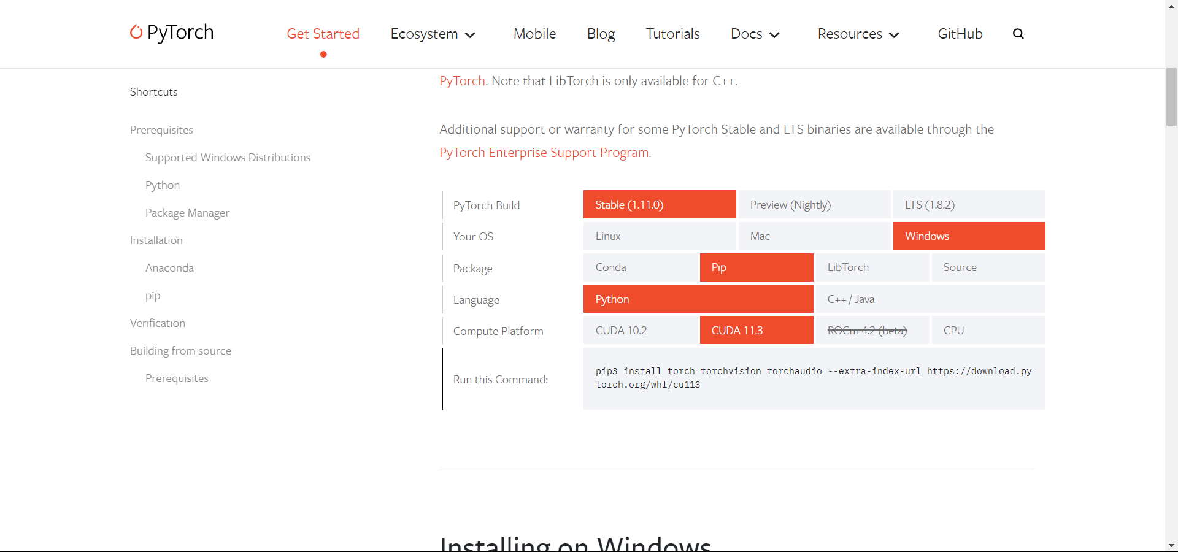This screenshot has height=552, width=1178.
Task: Jump to Building from source shortcut
Action: tap(180, 351)
